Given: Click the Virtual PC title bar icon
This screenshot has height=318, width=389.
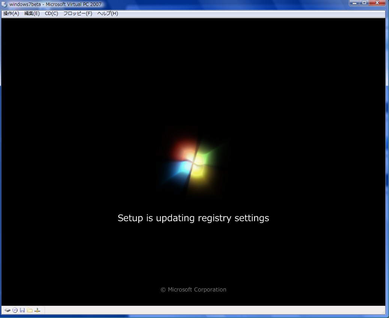Looking at the screenshot, I should pyautogui.click(x=4, y=4).
